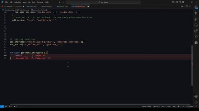Toggle the bottom panel layout icon
The height and width of the screenshot is (111, 199).
coord(177,2)
